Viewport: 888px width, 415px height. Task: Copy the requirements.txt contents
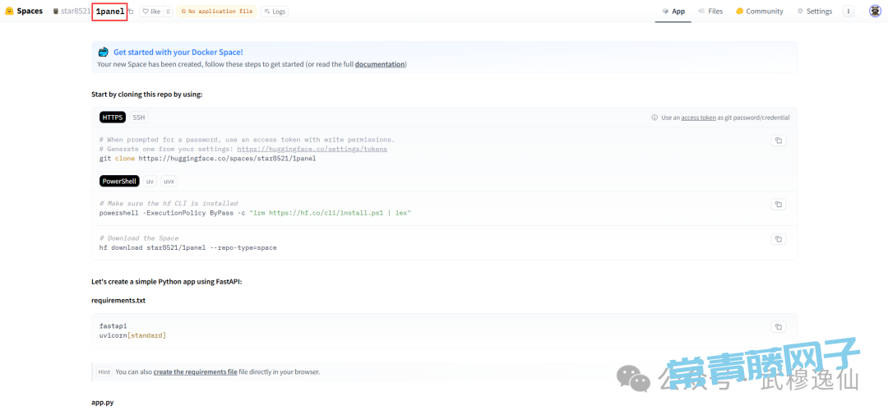778,326
